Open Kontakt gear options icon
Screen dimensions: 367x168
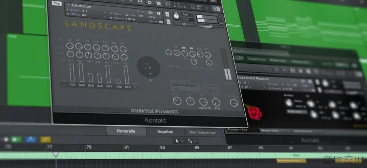pyautogui.click(x=150, y=3)
